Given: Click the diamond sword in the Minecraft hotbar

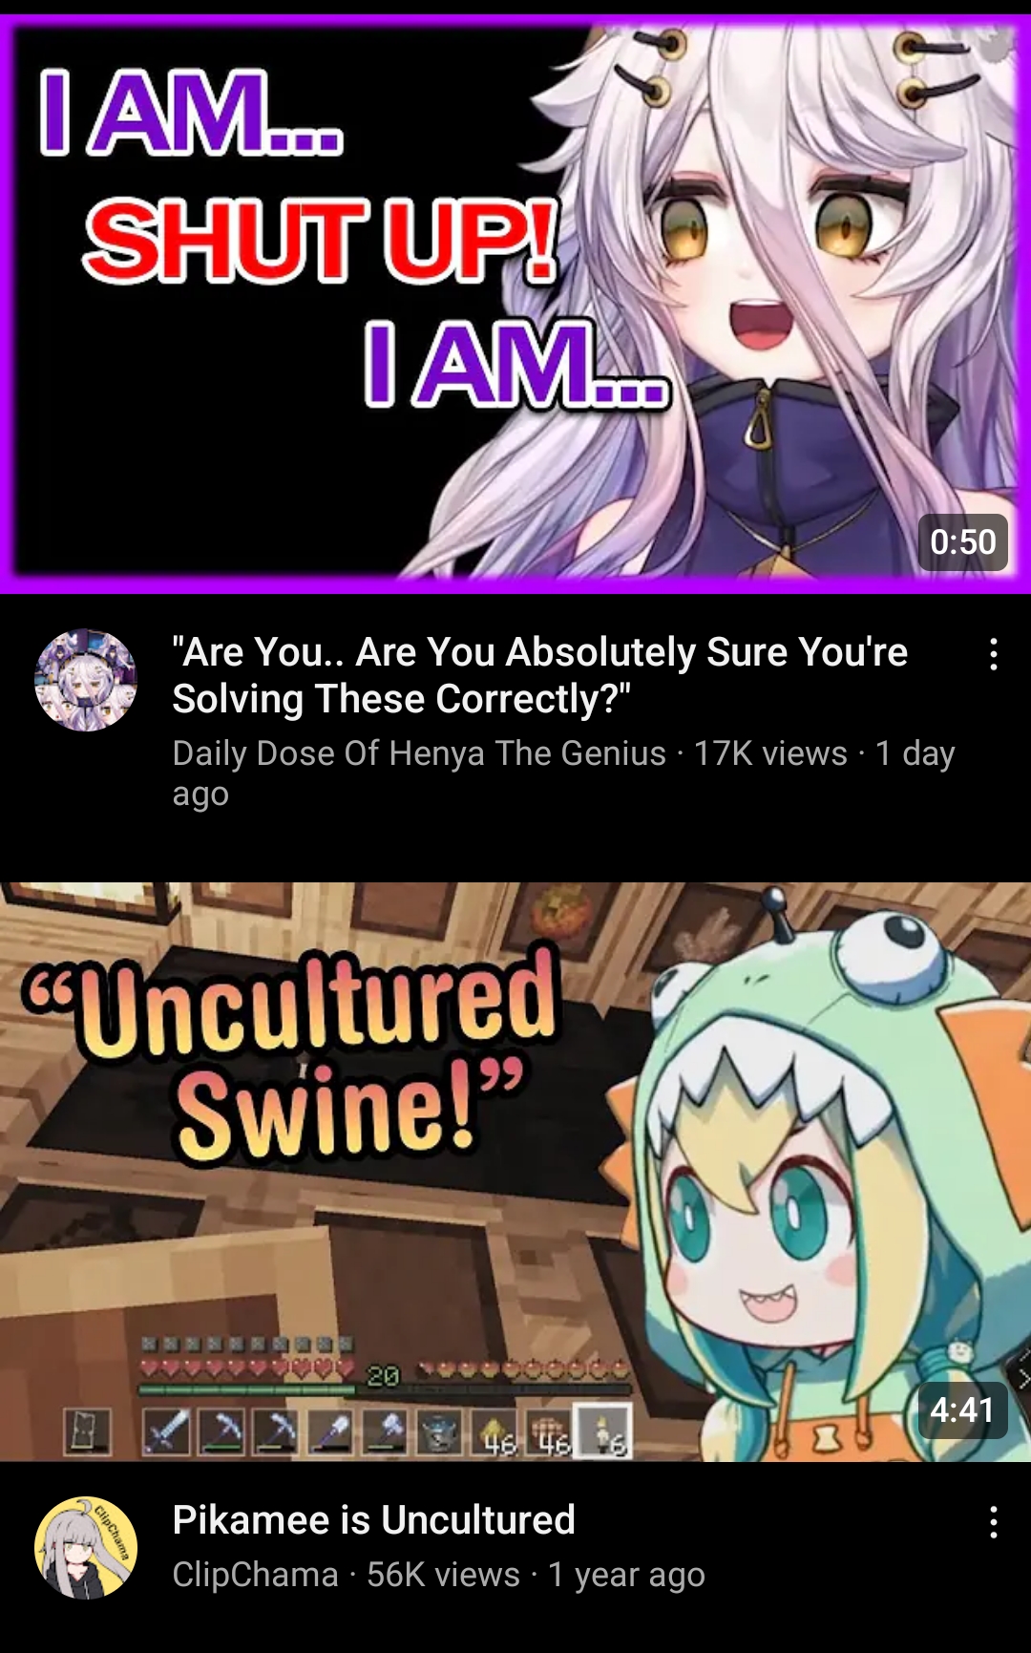Looking at the screenshot, I should [167, 1430].
